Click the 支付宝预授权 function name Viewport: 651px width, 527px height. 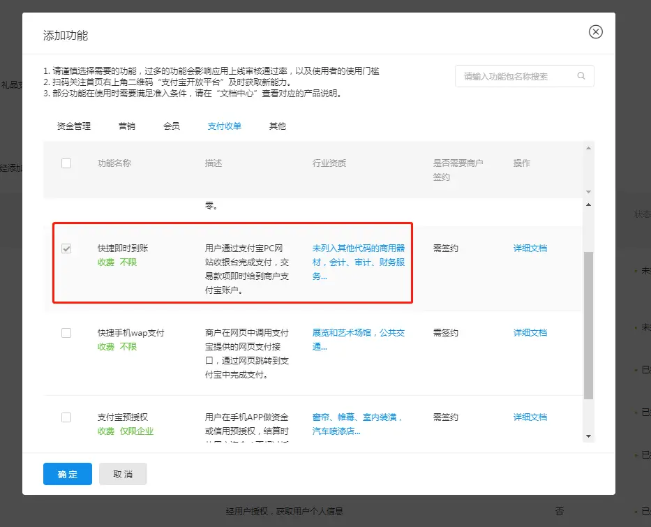pyautogui.click(x=123, y=417)
